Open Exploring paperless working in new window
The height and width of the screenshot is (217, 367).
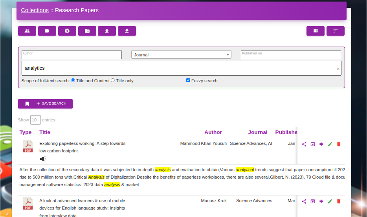pyautogui.click(x=313, y=144)
